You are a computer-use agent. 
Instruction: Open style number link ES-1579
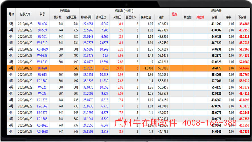[x=42, y=113]
